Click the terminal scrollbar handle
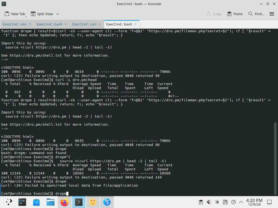The width and height of the screenshot is (278, 208). pos(275,158)
